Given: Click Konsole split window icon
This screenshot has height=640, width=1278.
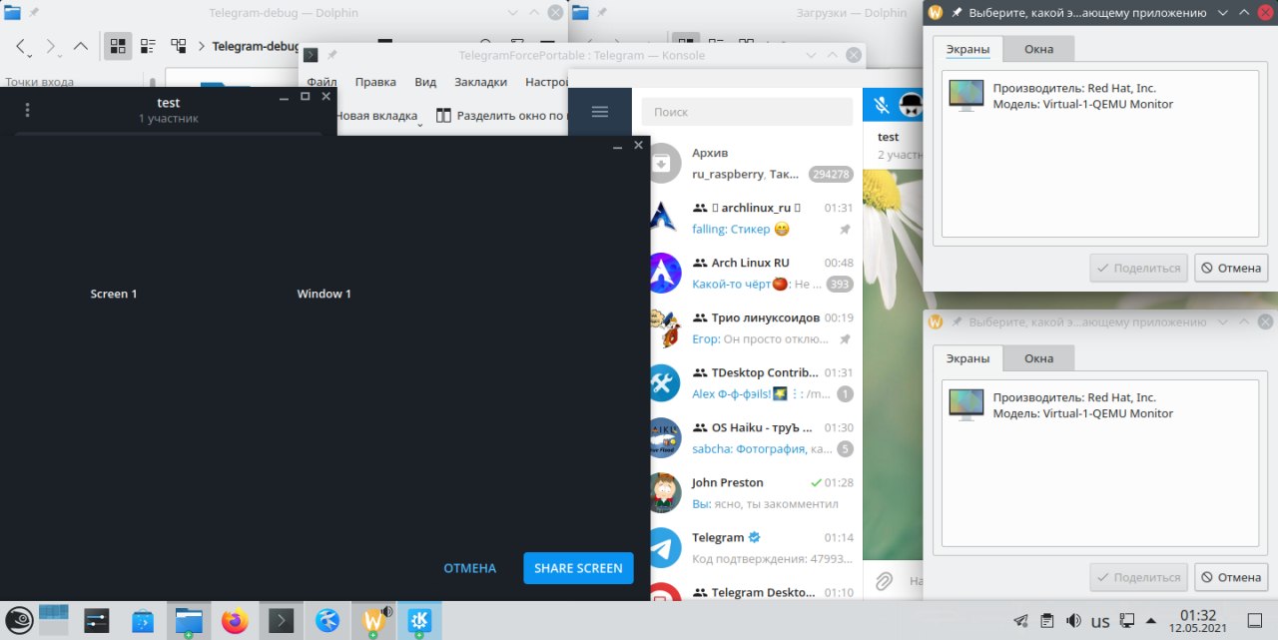Looking at the screenshot, I should [444, 116].
